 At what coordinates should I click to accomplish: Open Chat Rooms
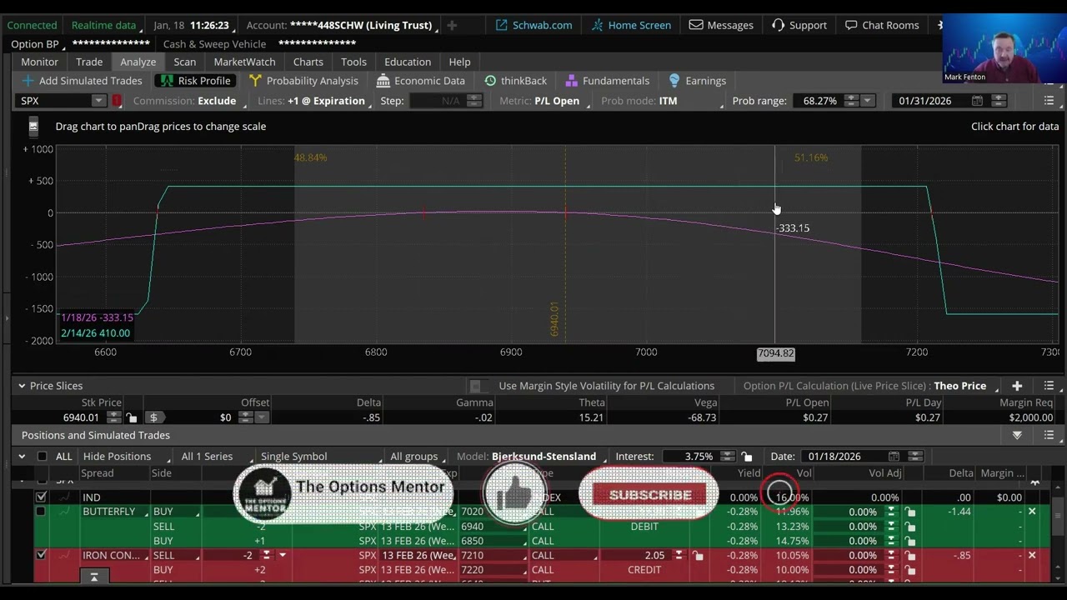pyautogui.click(x=882, y=25)
